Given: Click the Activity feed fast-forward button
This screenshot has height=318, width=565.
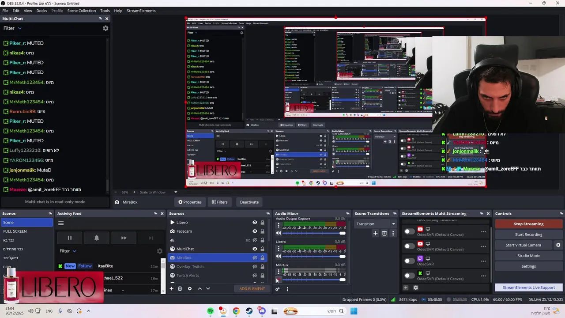Looking at the screenshot, I should pos(124,238).
